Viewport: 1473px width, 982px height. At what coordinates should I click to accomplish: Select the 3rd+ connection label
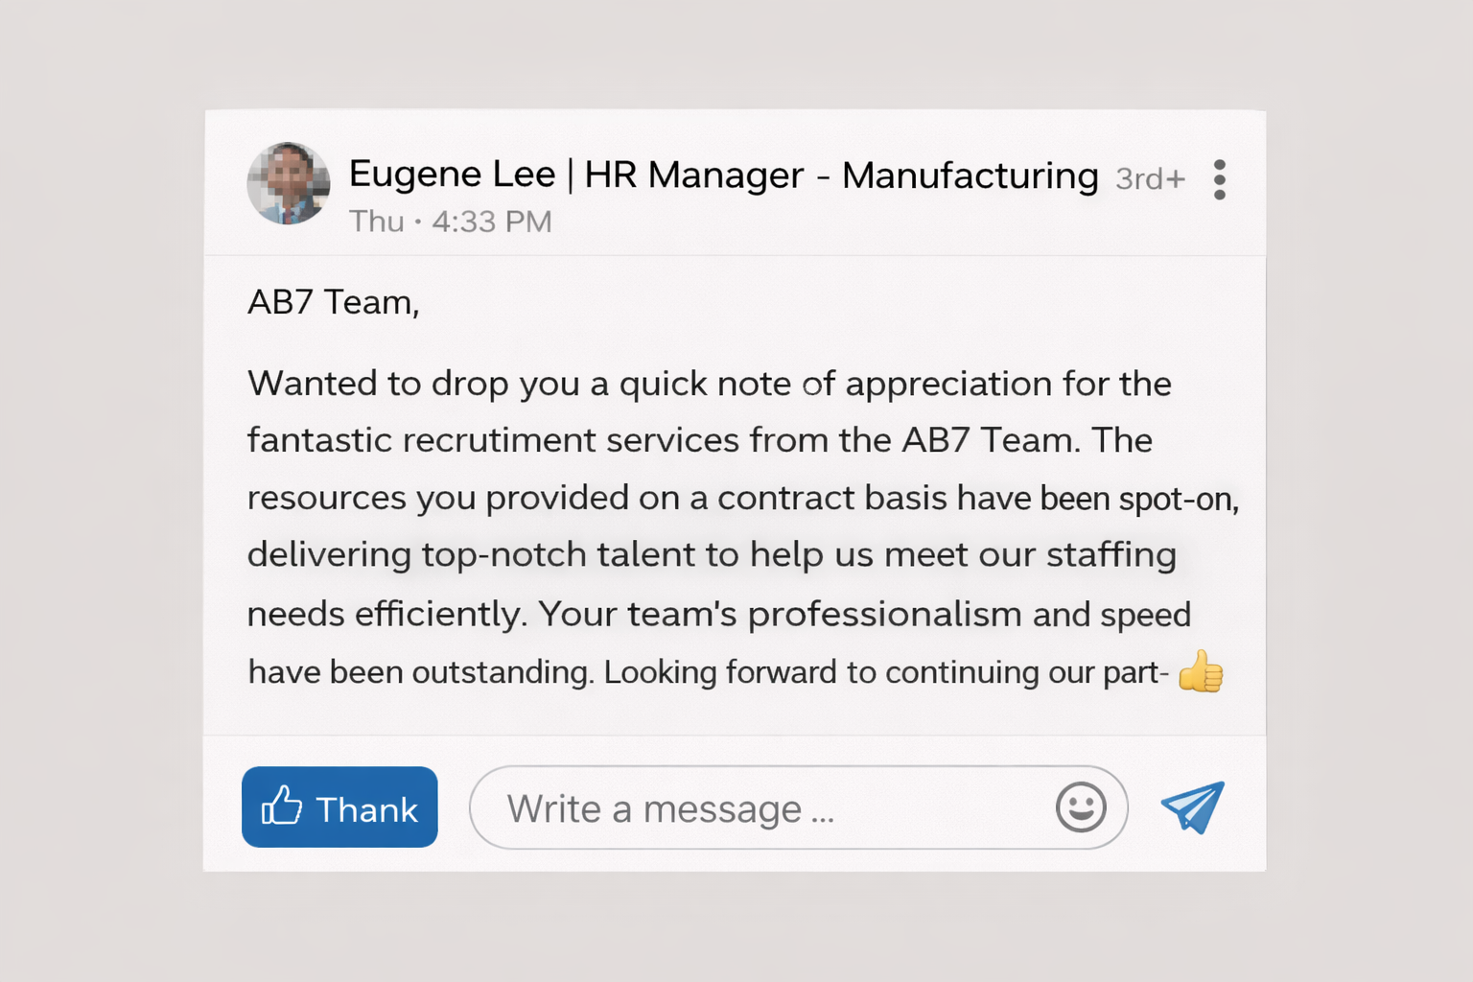point(1149,178)
